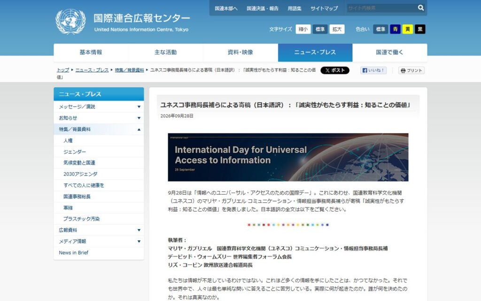Select the 青 blue color scheme

395,29
